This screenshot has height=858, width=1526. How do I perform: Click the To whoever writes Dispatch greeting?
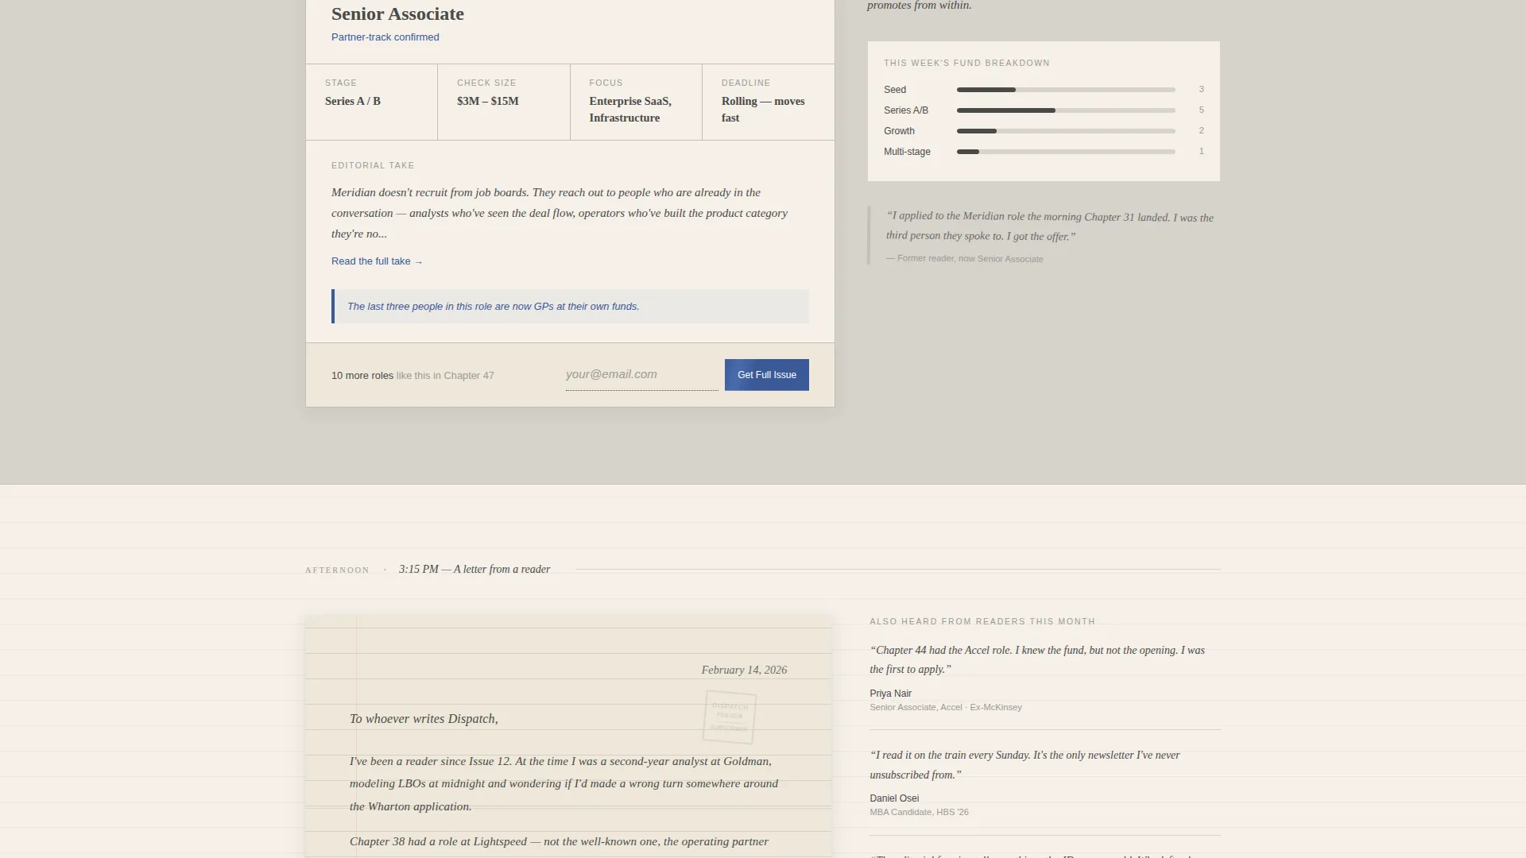(x=424, y=719)
